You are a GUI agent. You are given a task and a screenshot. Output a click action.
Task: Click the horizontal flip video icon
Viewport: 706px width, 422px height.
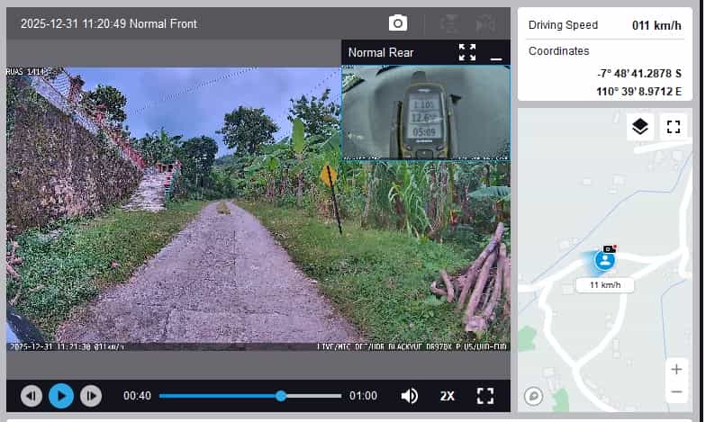[484, 23]
